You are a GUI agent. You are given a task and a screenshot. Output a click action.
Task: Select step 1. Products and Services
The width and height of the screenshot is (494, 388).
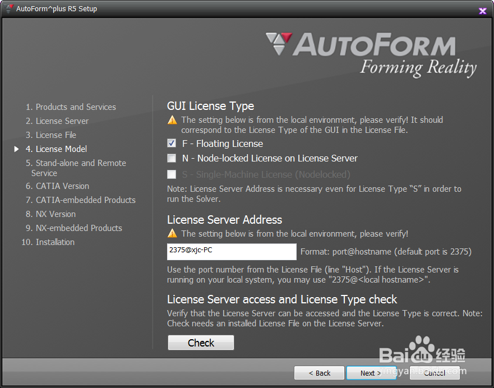click(71, 107)
